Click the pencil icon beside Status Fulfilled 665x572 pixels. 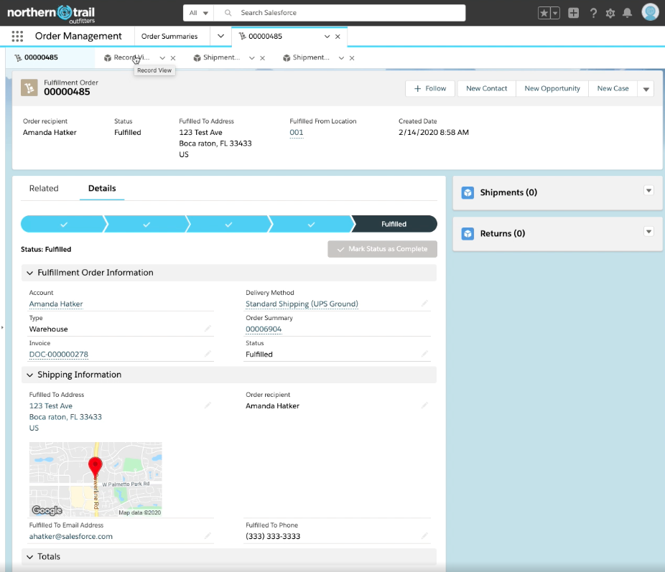point(424,353)
